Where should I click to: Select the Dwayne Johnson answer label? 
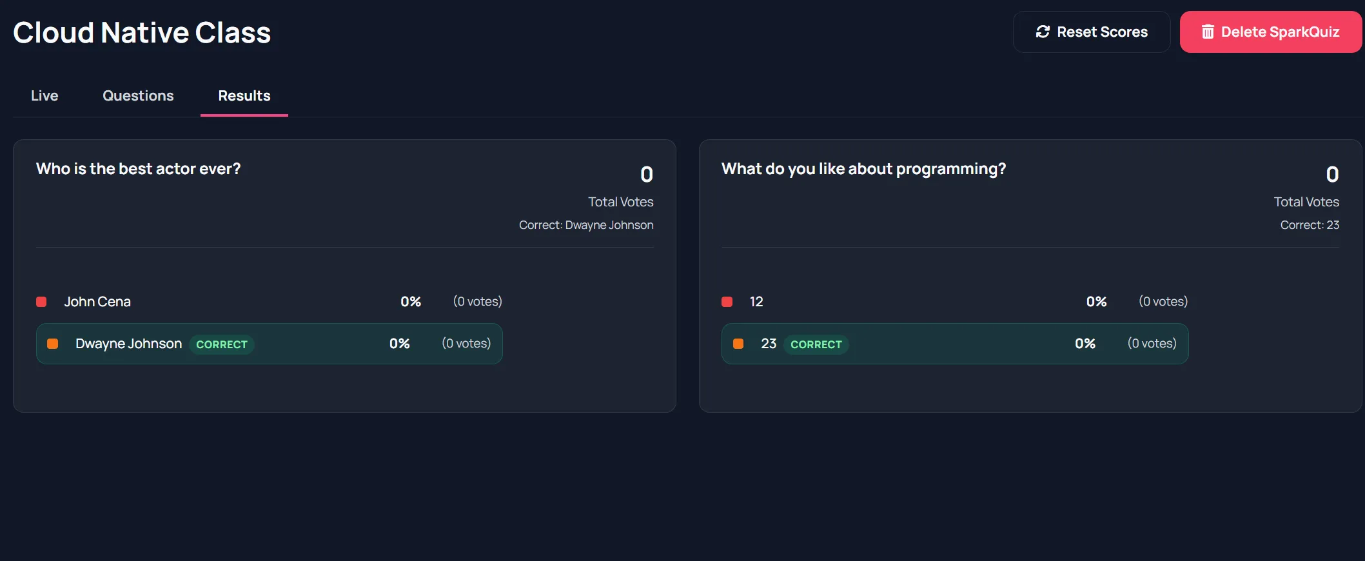point(129,344)
